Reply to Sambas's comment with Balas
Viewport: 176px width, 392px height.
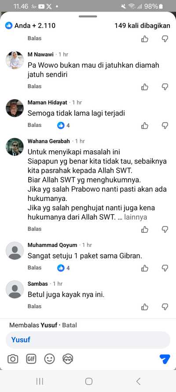[34, 306]
